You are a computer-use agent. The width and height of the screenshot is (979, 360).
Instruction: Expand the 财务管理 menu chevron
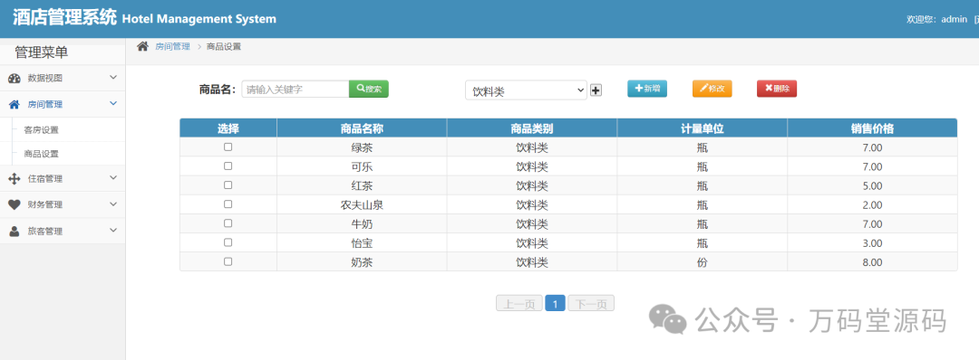pyautogui.click(x=113, y=204)
